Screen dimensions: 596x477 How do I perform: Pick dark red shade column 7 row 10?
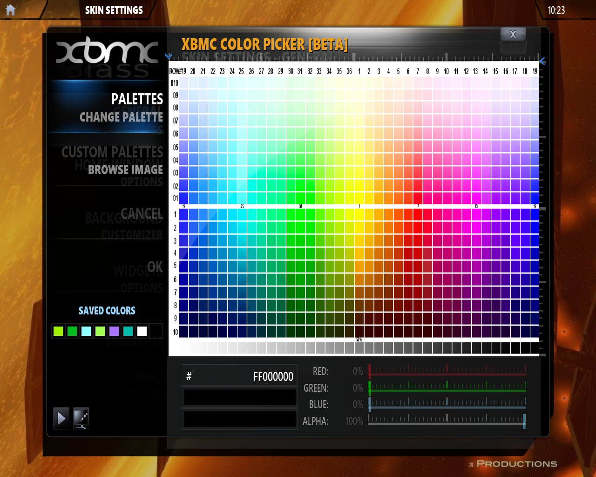(418, 332)
